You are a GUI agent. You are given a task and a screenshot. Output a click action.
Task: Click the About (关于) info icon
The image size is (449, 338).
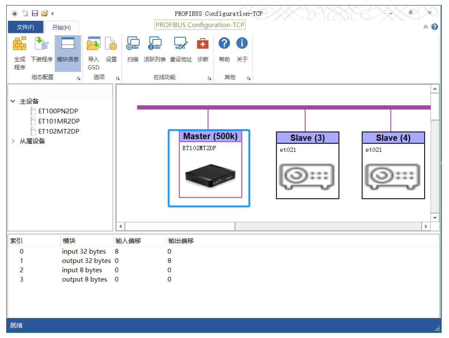(242, 43)
